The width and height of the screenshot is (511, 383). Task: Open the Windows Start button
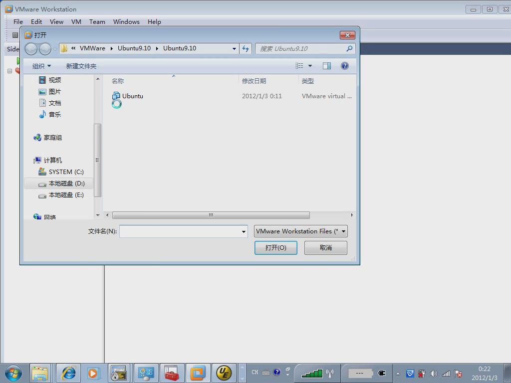pyautogui.click(x=13, y=373)
